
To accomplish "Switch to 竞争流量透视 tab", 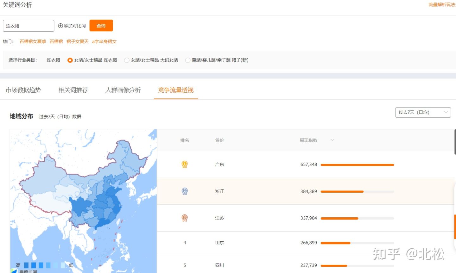I will pyautogui.click(x=176, y=90).
